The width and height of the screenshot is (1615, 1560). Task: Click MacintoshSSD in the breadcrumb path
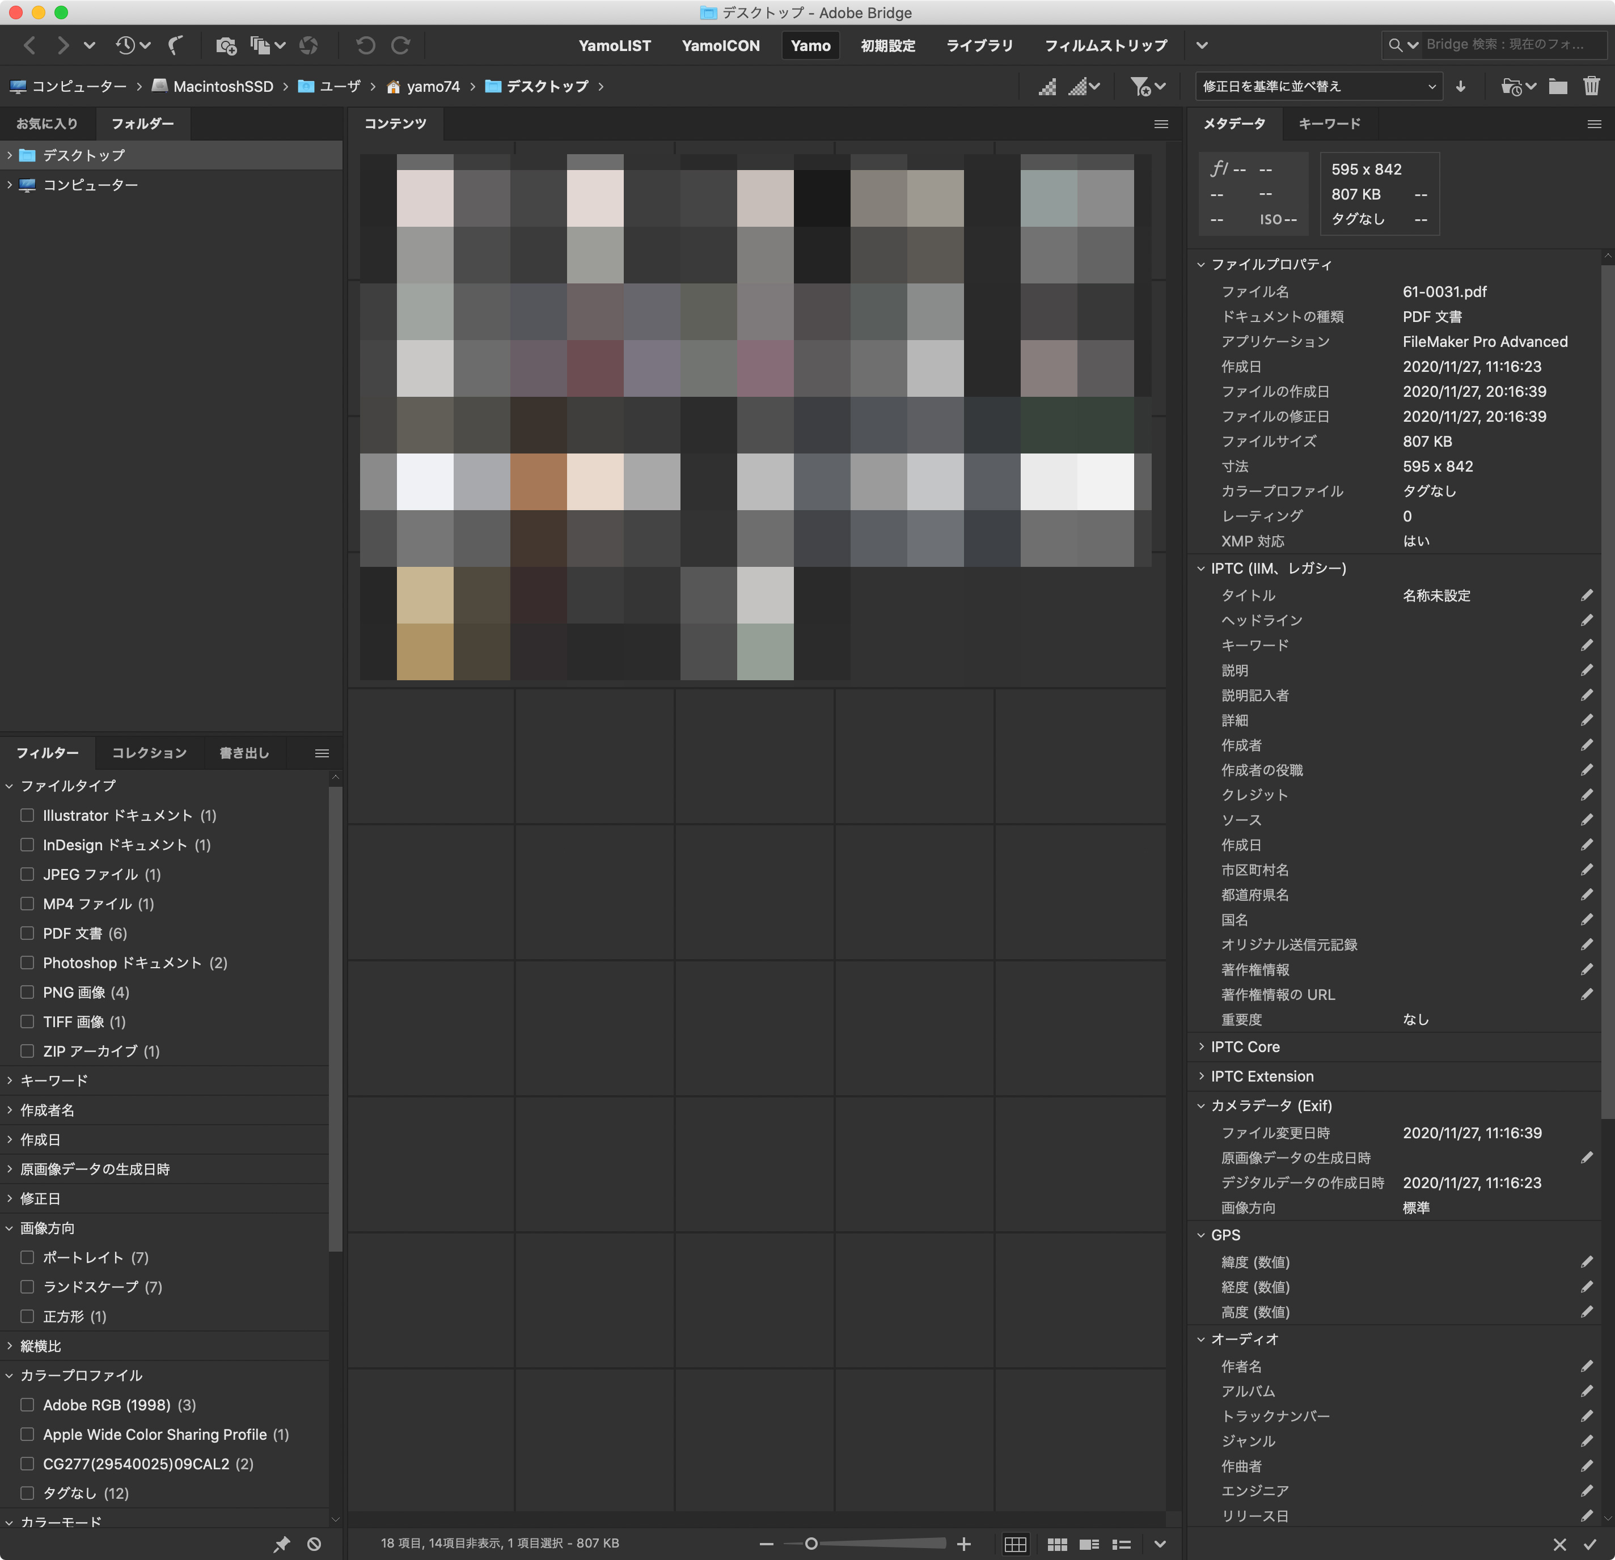[222, 86]
